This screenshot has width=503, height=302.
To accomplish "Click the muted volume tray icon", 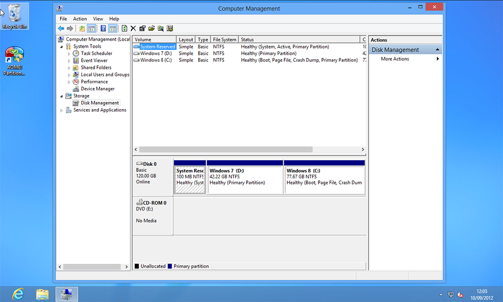I will 460,294.
